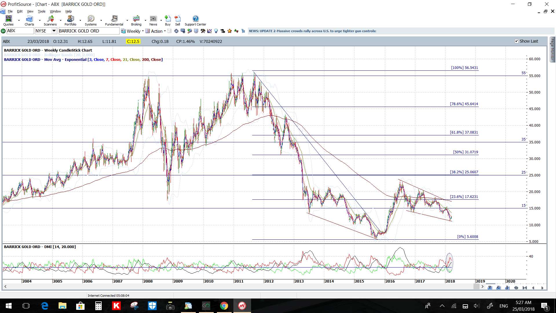Open the Help menu

pyautogui.click(x=69, y=11)
